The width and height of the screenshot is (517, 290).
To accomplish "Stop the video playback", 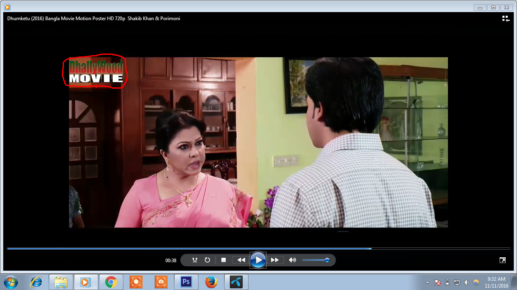I will coord(223,260).
